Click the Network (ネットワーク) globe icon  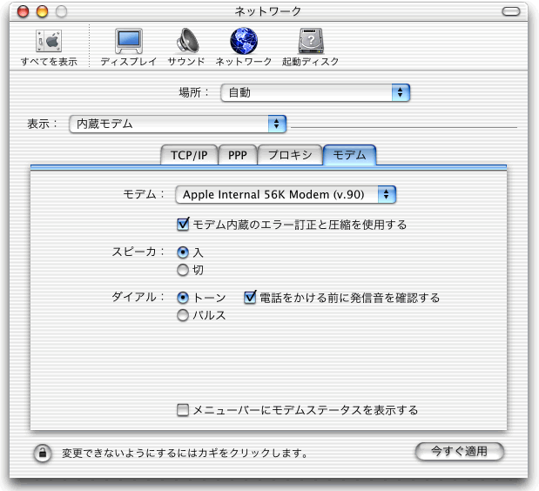point(244,42)
